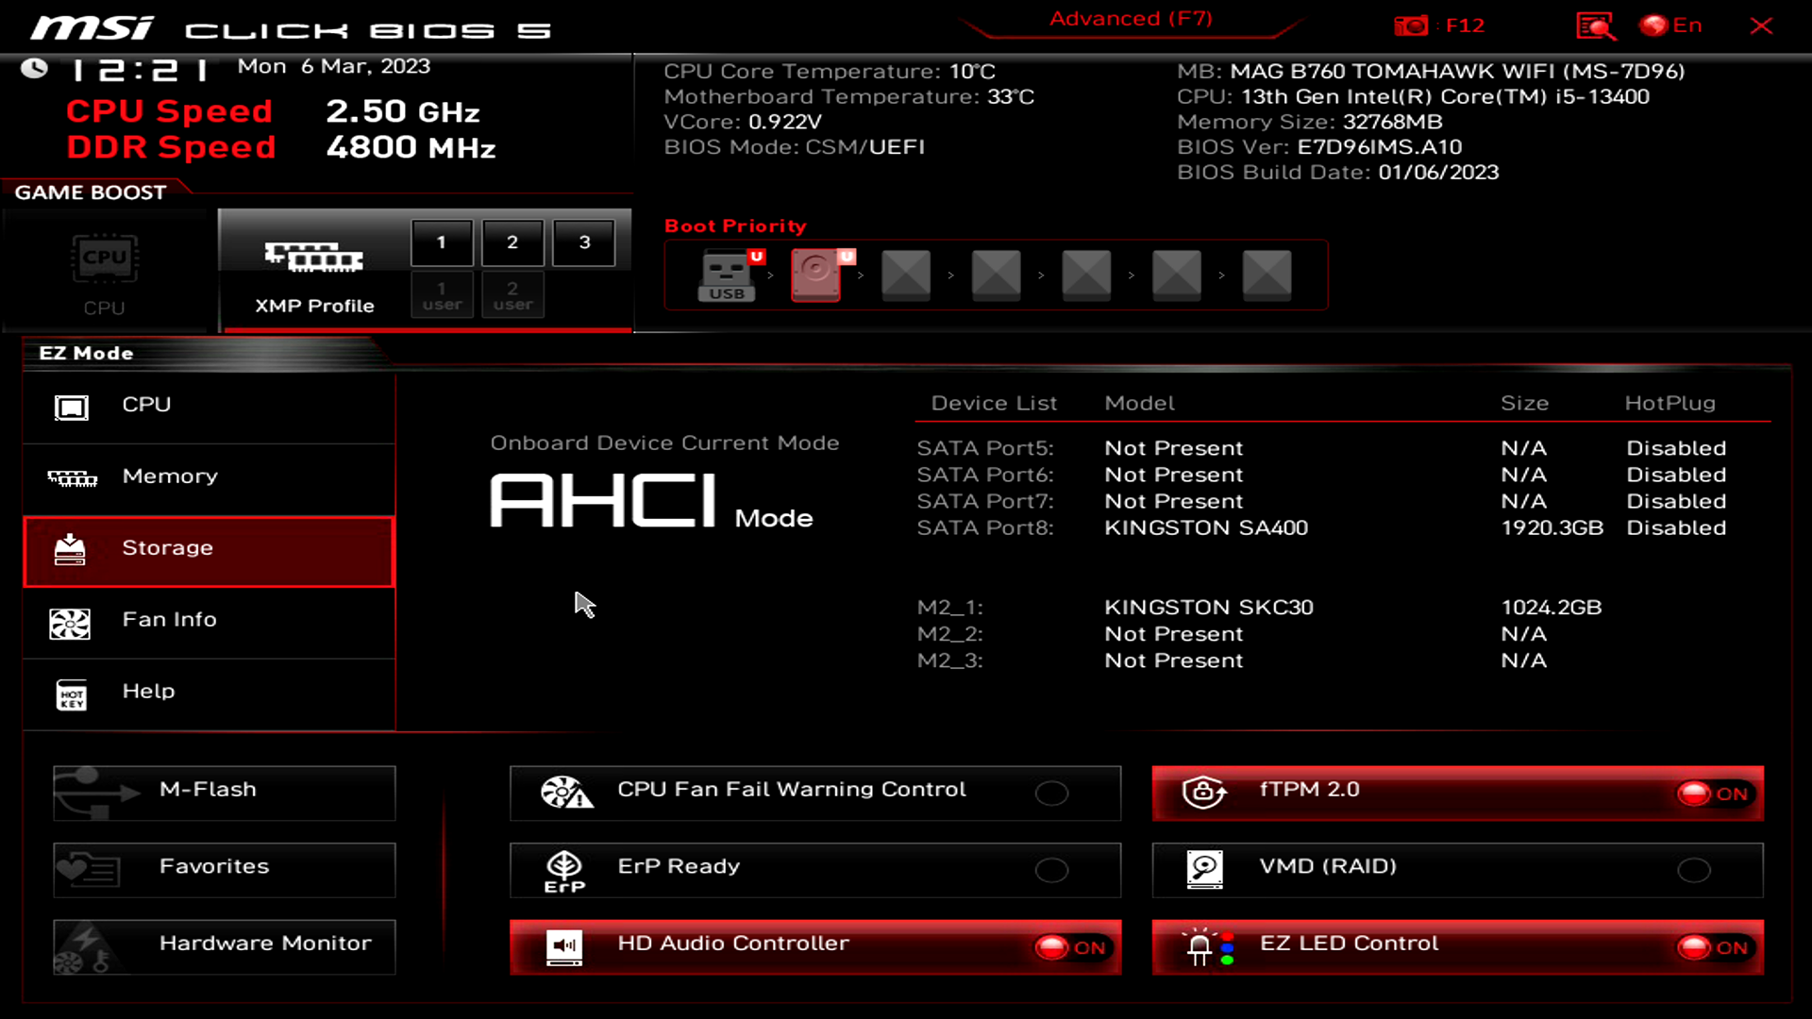Open the M-Flash utility

click(x=225, y=792)
